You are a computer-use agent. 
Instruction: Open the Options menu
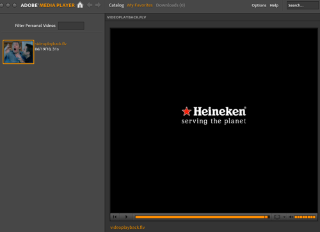coord(259,5)
